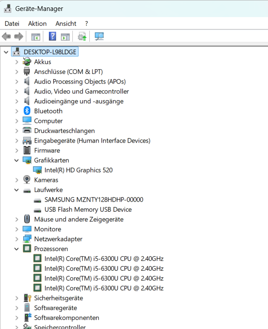This screenshot has height=329, width=268.
Task: Click the Akkus battery icon
Action: click(27, 62)
